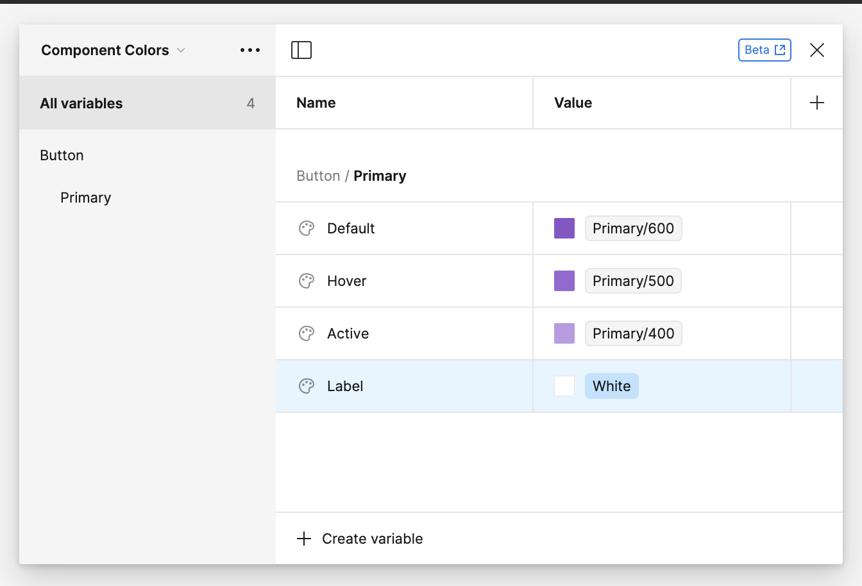Select the Primary group under Button
This screenshot has width=862, height=586.
point(85,197)
